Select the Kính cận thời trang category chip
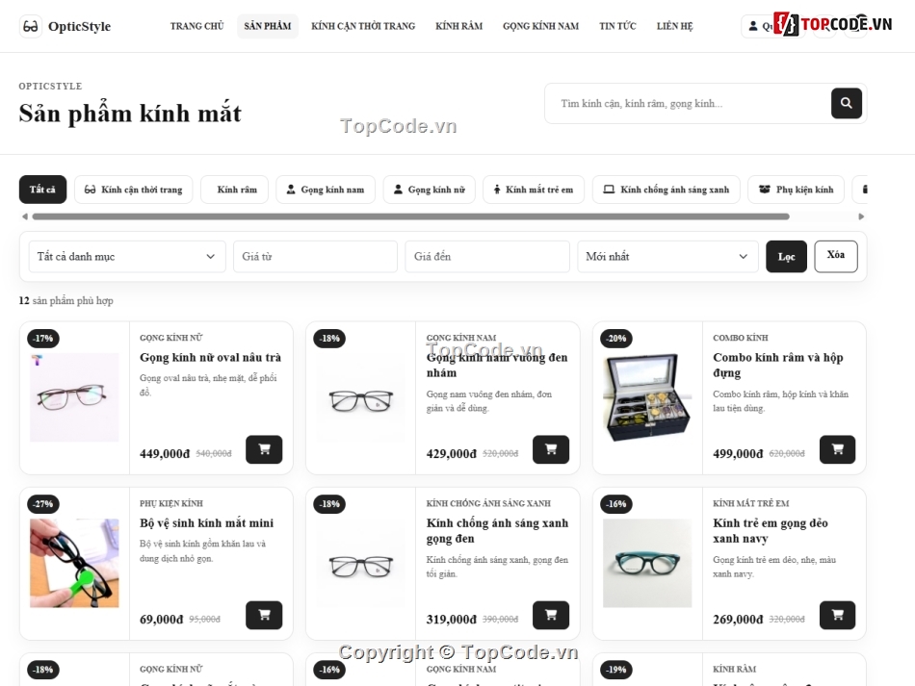This screenshot has width=915, height=686. [133, 190]
